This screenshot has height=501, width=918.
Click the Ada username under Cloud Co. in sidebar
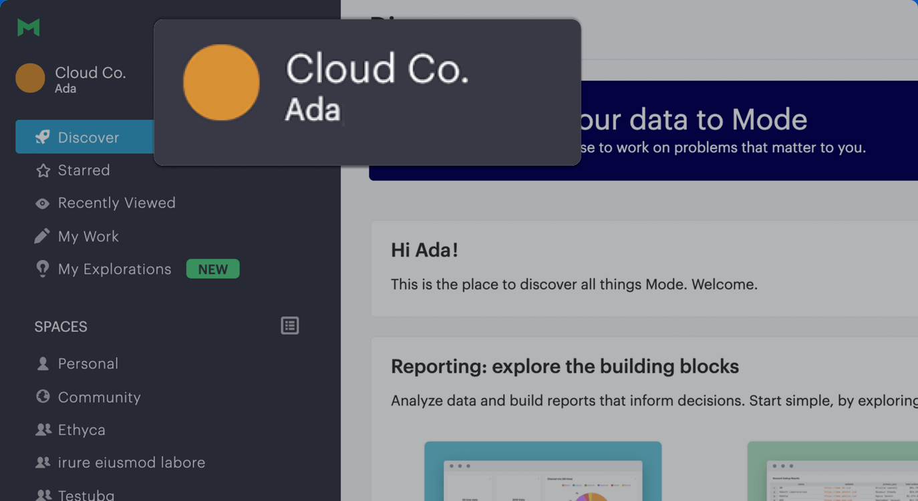click(x=65, y=89)
